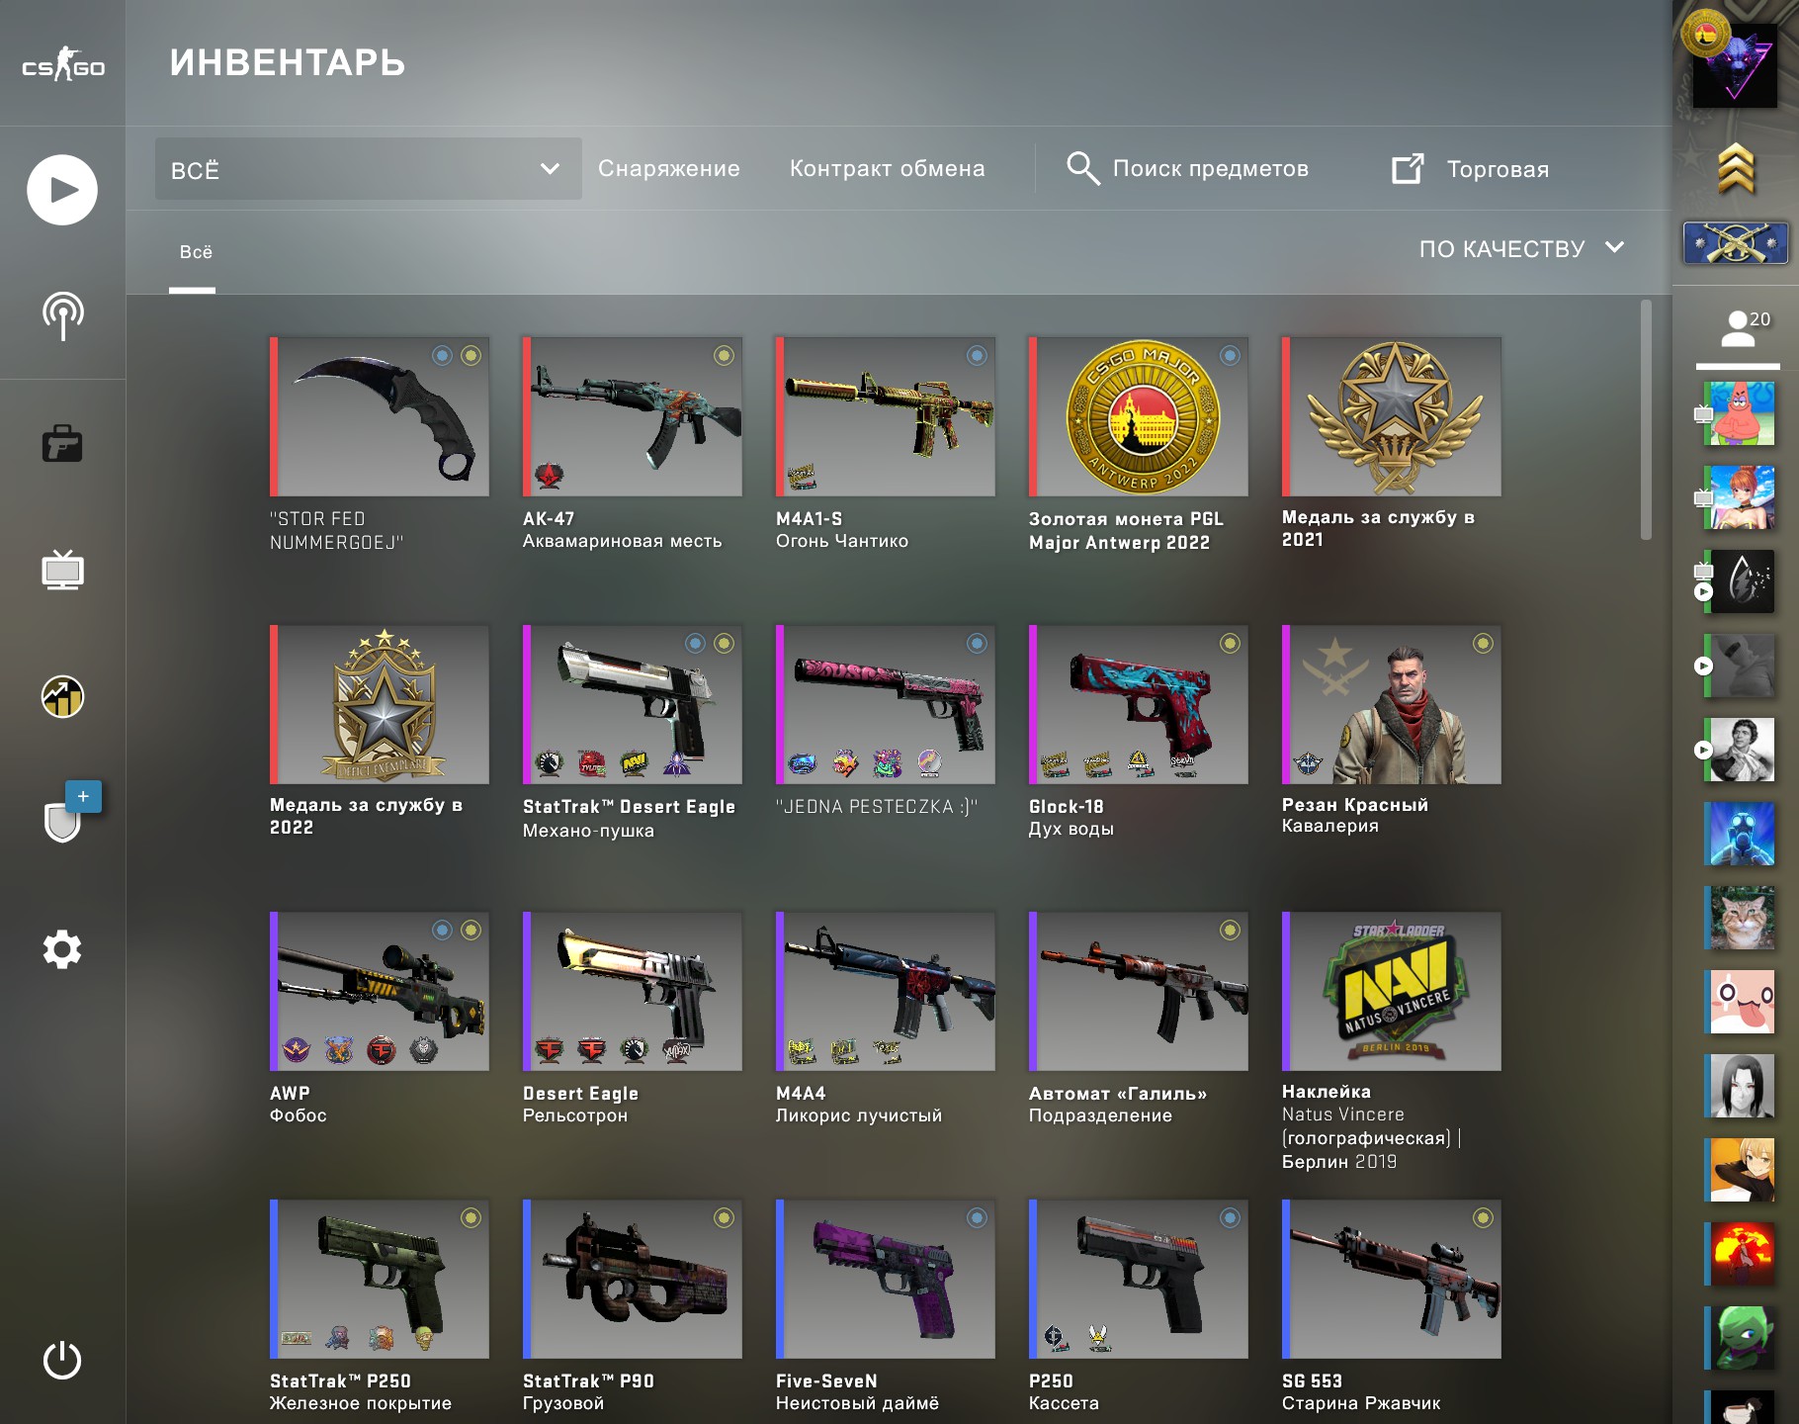Open the settings gear icon
This screenshot has height=1424, width=1799.
pyautogui.click(x=62, y=949)
